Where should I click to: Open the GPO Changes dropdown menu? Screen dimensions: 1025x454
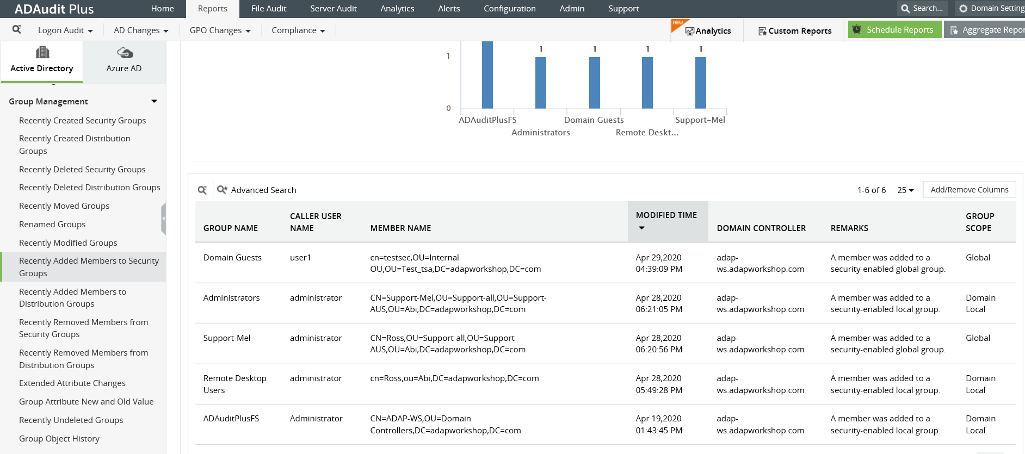[220, 30]
